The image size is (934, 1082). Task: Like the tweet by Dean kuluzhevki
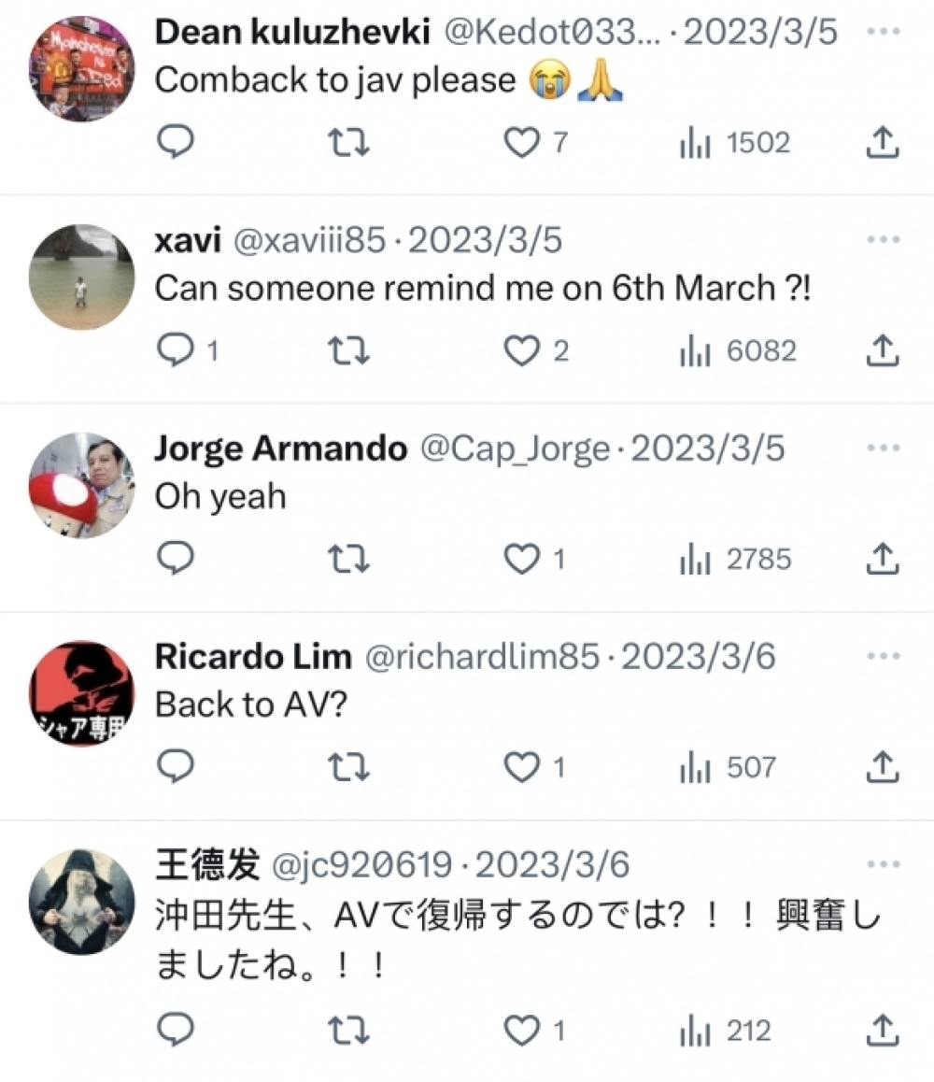coord(522,143)
